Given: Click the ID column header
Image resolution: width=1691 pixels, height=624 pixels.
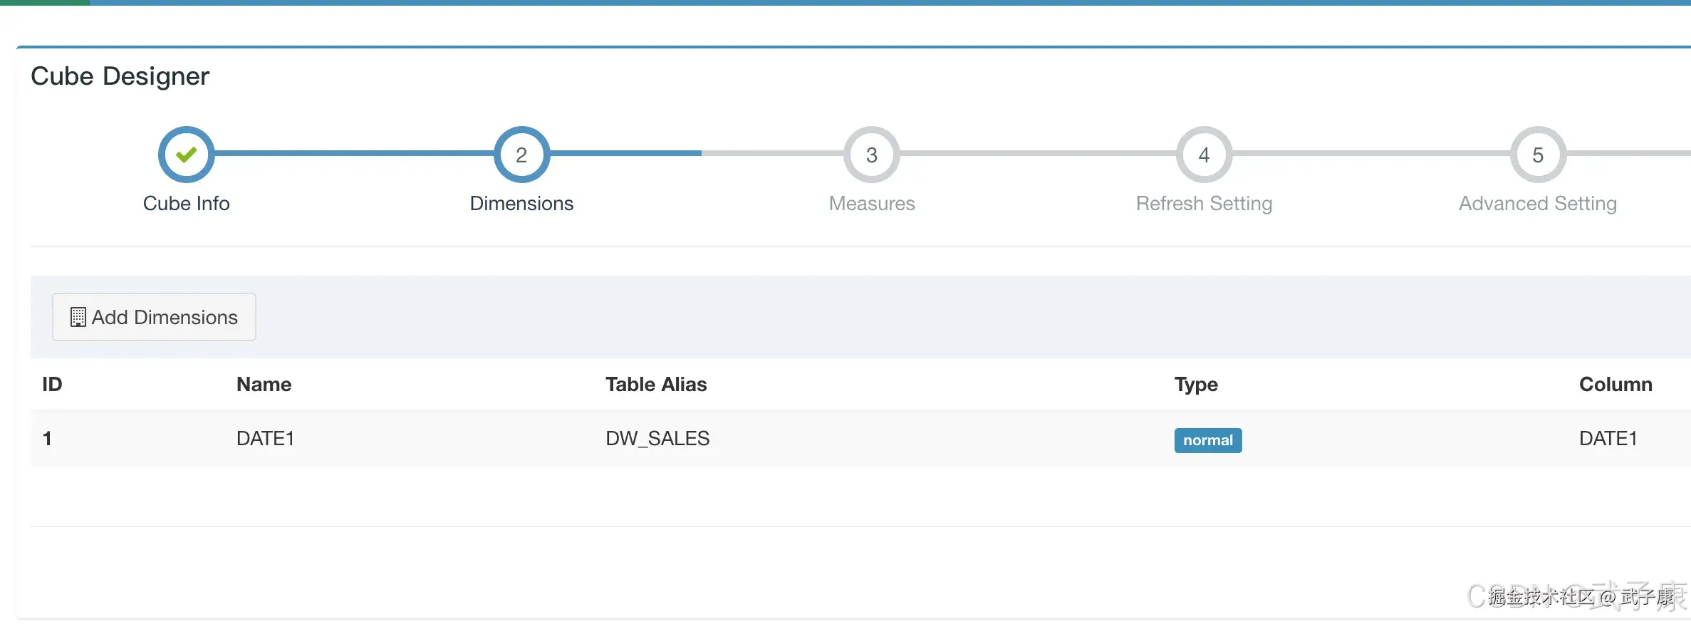Looking at the screenshot, I should tap(52, 385).
